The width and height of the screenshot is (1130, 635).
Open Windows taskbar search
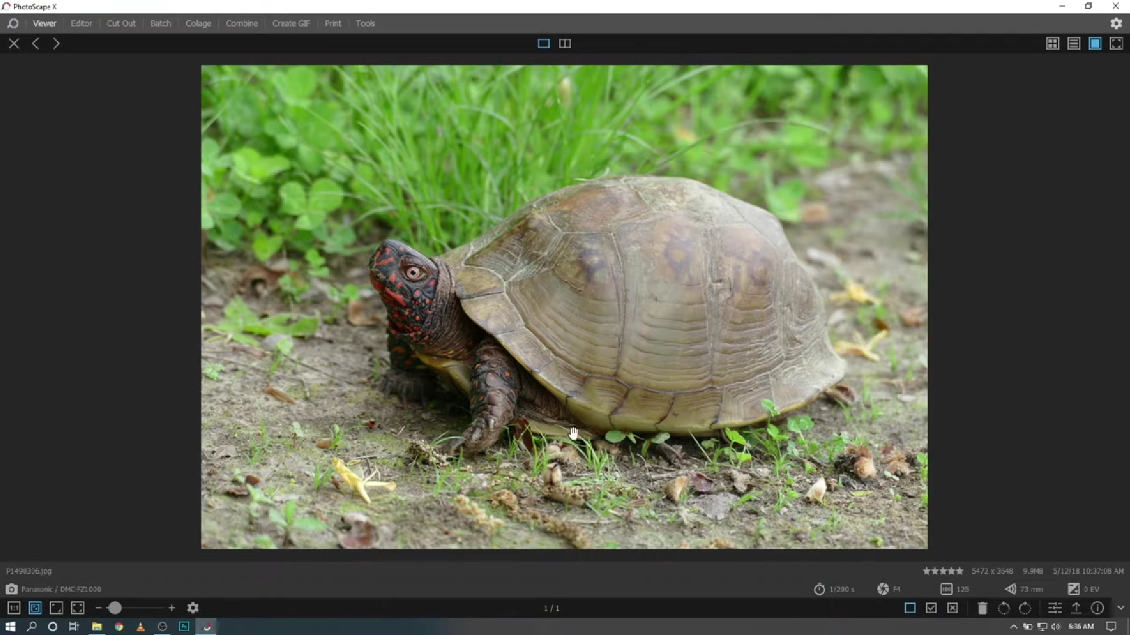click(x=32, y=627)
